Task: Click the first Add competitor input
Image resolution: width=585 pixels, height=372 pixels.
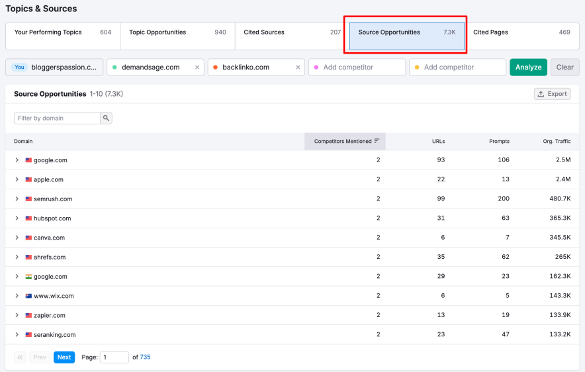Action: (361, 68)
